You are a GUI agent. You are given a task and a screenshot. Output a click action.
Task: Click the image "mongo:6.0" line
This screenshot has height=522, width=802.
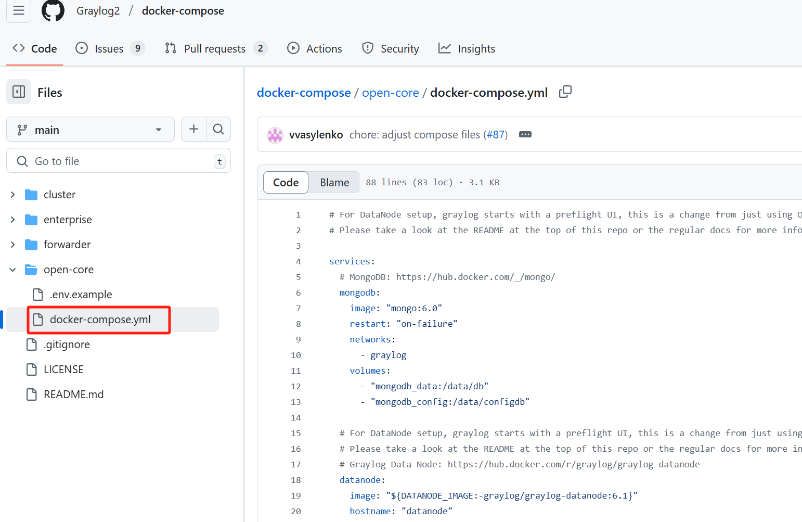396,308
